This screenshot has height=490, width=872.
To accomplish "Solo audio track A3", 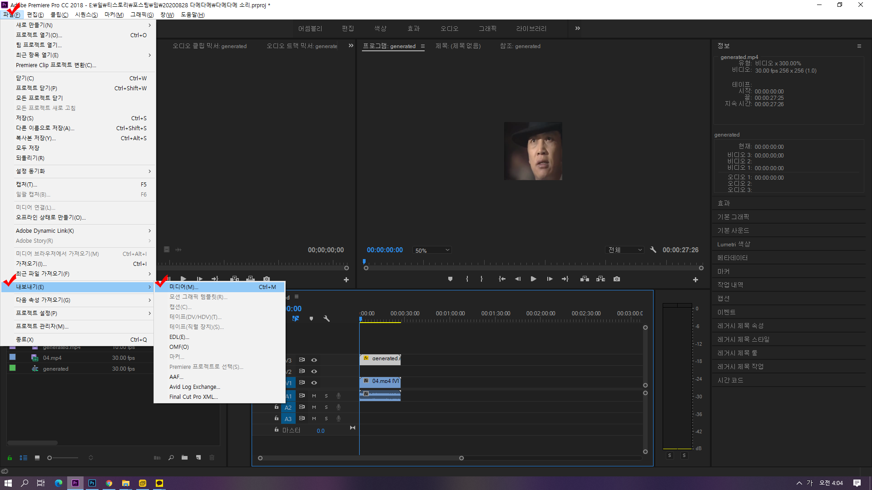I will click(326, 419).
